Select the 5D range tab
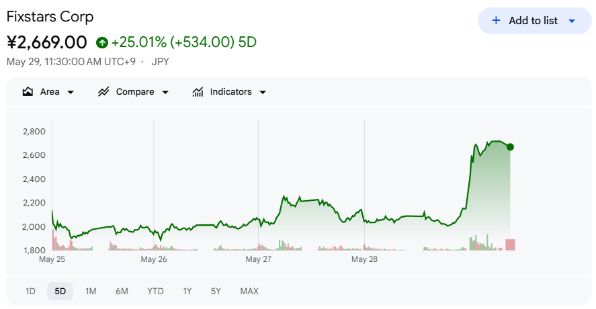Screen dimensions: 596x309 (60, 291)
